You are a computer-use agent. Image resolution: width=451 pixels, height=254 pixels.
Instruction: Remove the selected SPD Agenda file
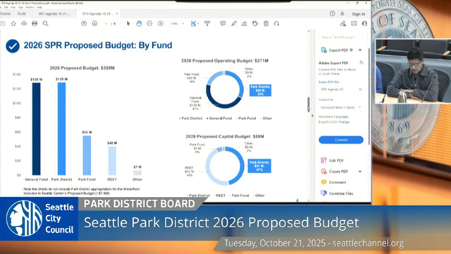(360, 90)
